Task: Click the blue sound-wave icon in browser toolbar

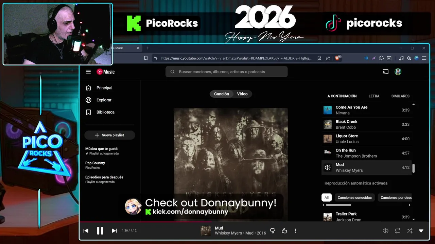Action: [366, 58]
